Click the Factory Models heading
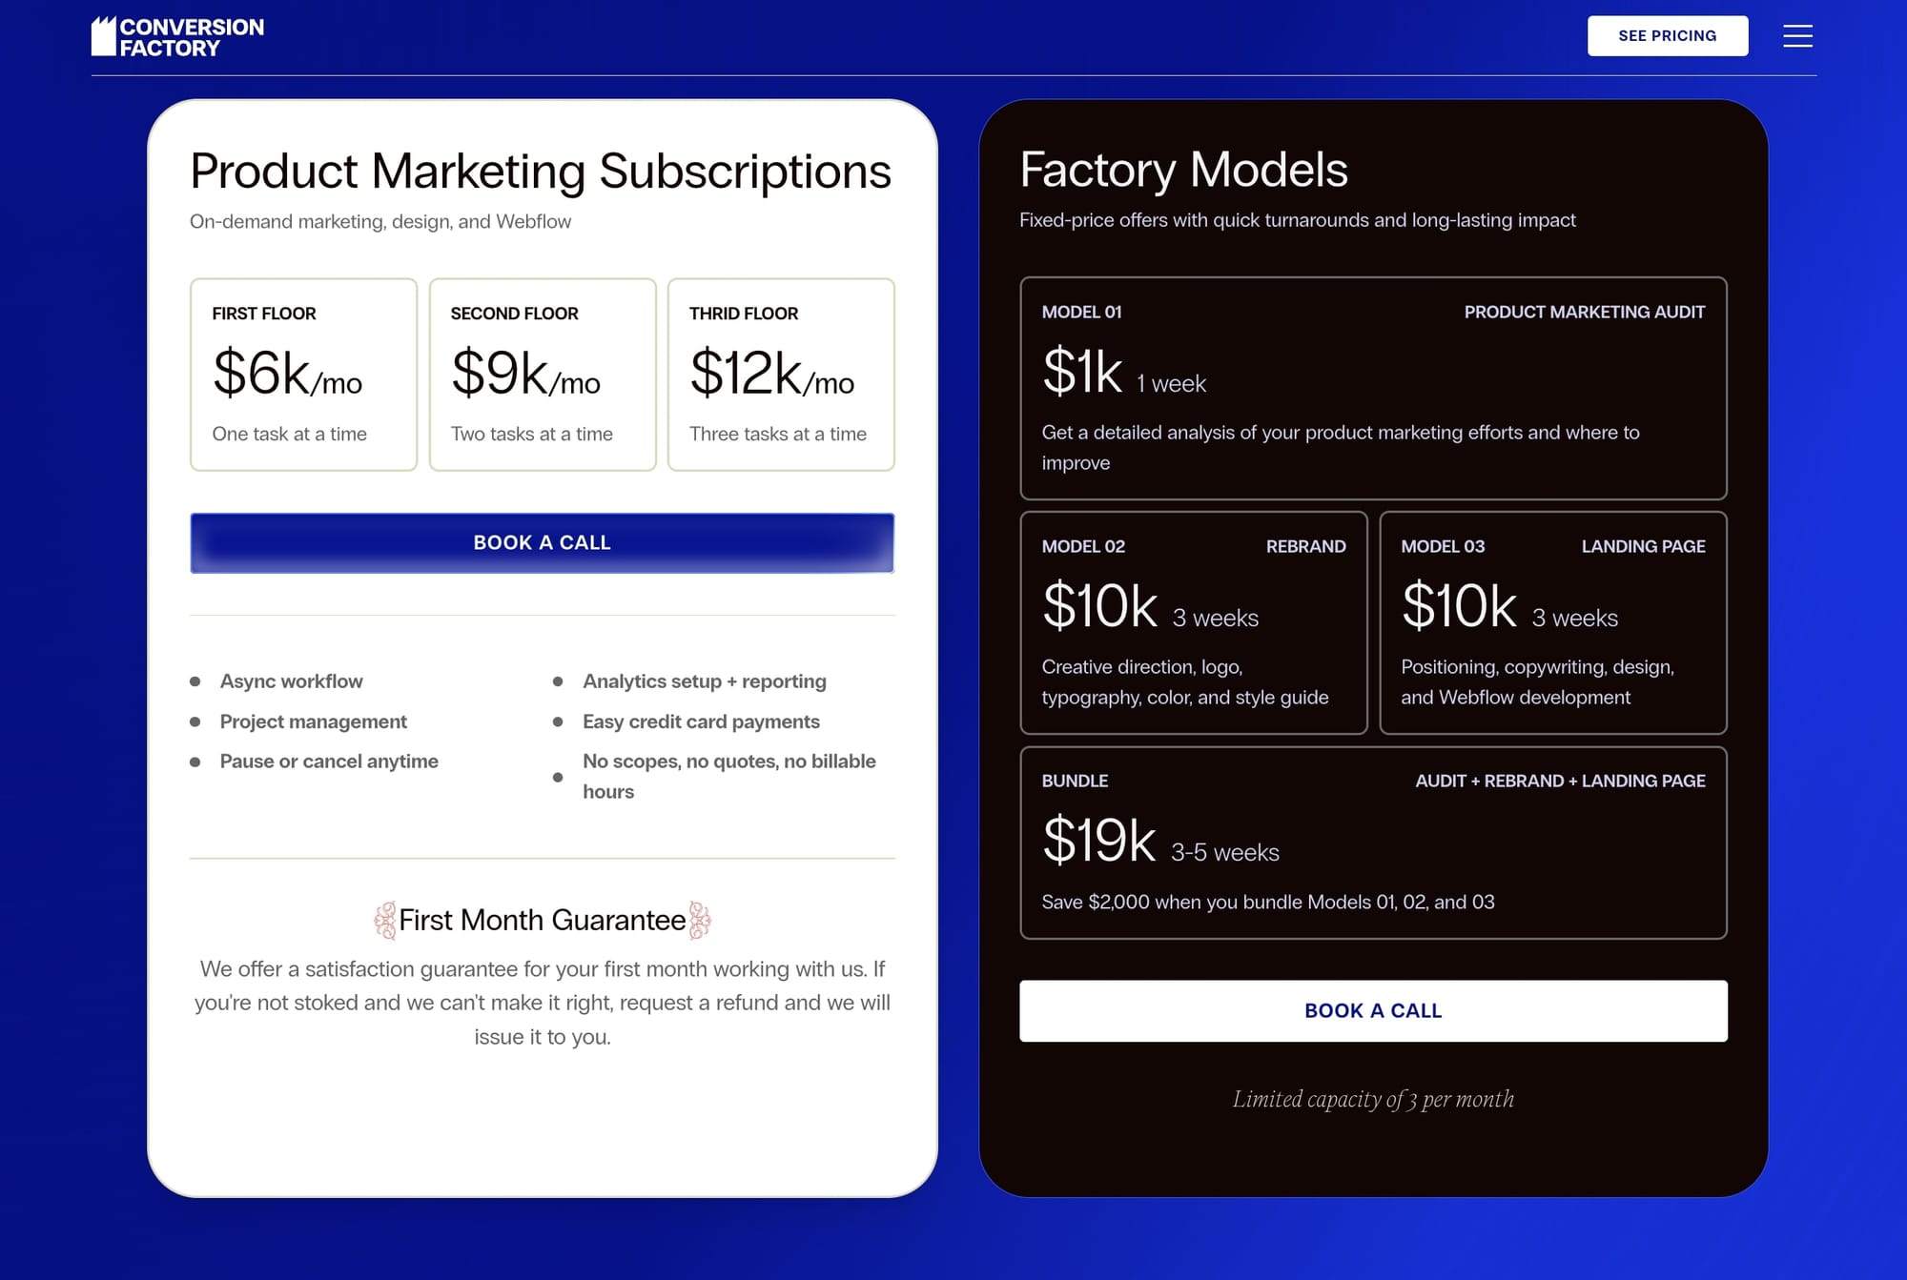Image resolution: width=1907 pixels, height=1280 pixels. (x=1184, y=167)
